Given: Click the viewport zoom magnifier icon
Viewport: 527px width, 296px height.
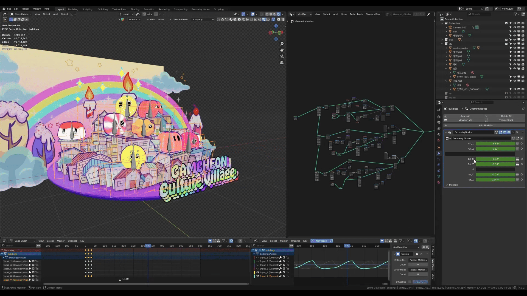Looking at the screenshot, I should [282, 44].
